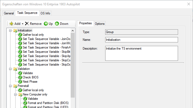Click checkmark icon of Validation's Validate step
The height and width of the screenshot is (108, 193).
click(x=20, y=73)
